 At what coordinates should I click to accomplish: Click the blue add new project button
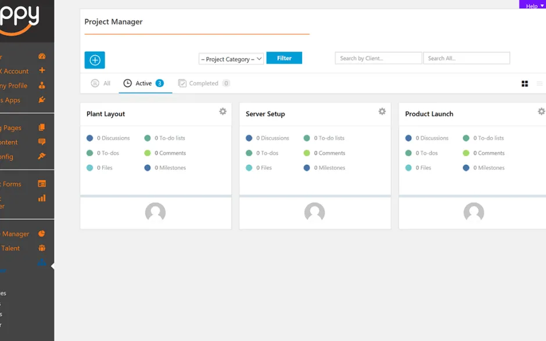(x=95, y=60)
